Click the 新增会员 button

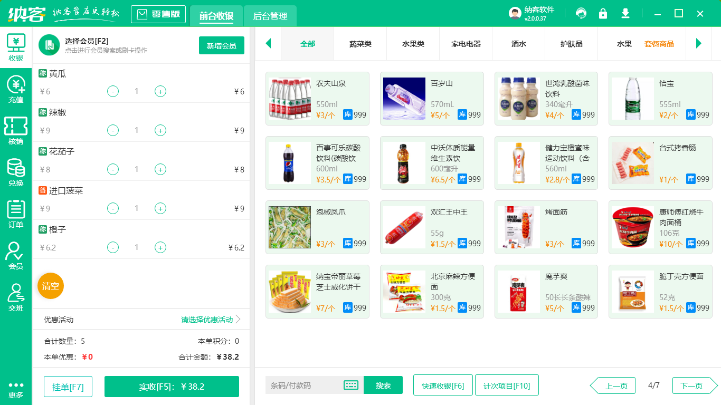click(222, 45)
